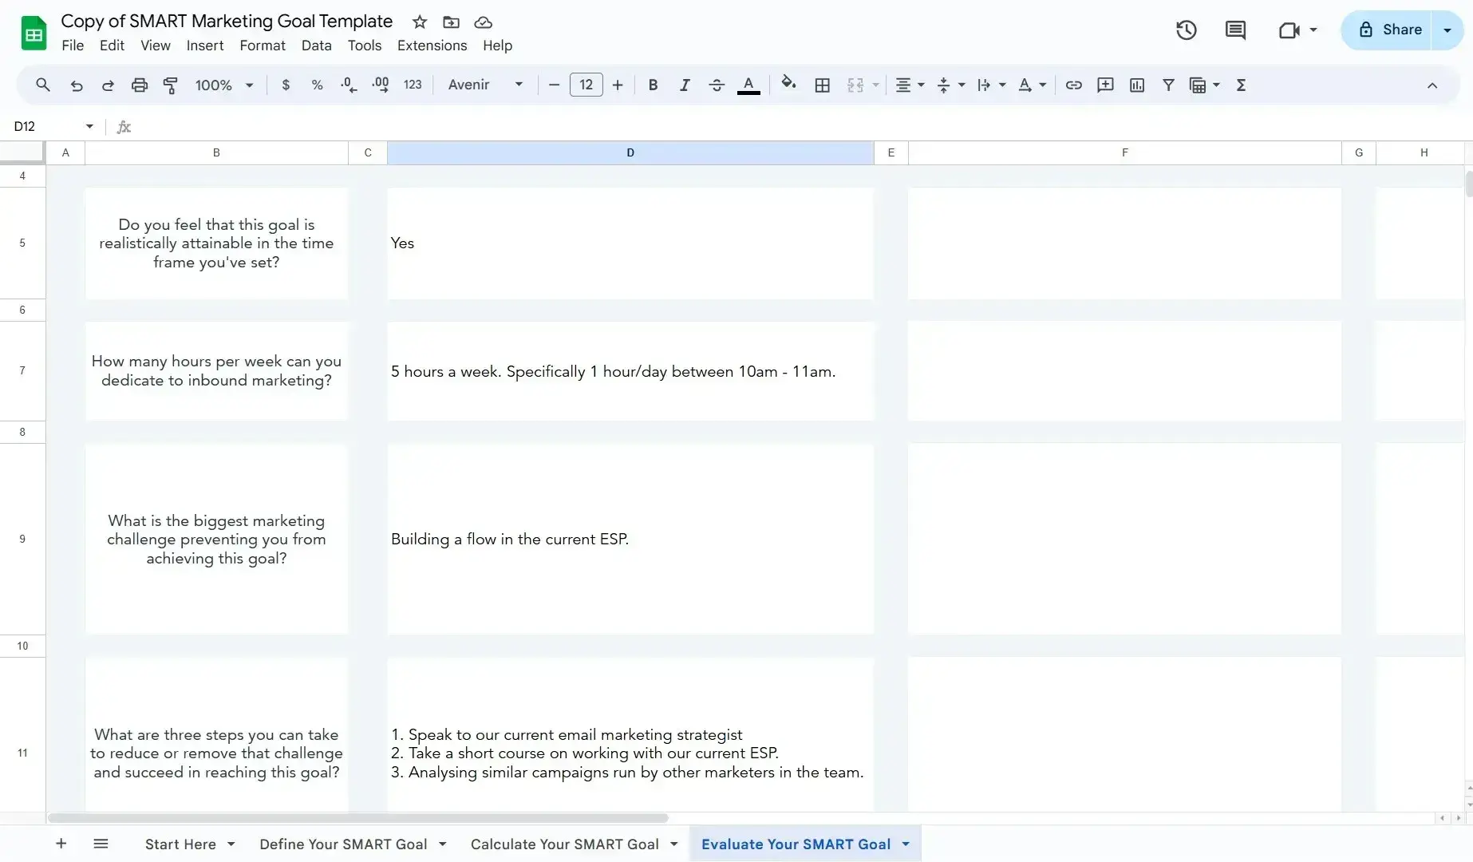The image size is (1473, 862).
Task: Select cell Building a flow in current ESP
Action: pos(630,539)
